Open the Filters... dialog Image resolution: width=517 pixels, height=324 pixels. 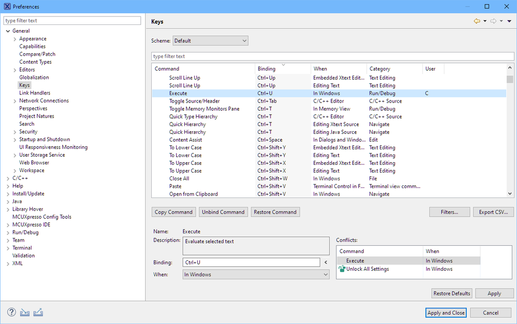[x=449, y=212]
